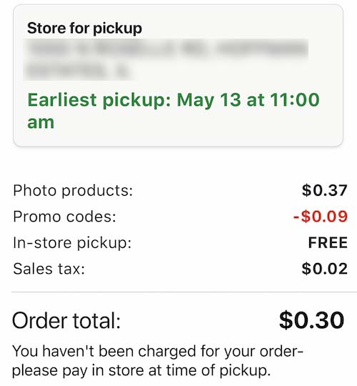
Task: Tap the Earliest pickup label text
Action: pos(99,101)
